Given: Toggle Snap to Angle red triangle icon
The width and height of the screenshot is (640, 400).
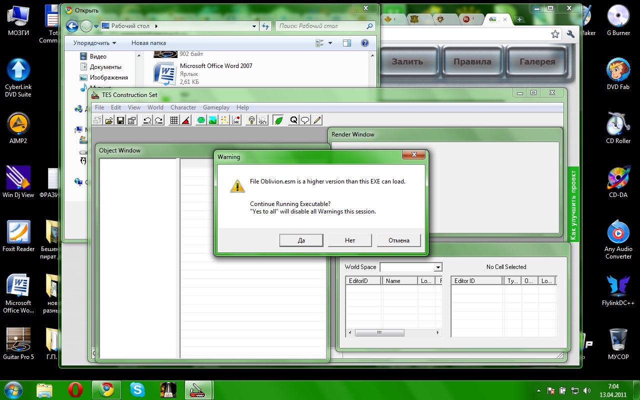Looking at the screenshot, I should coord(185,120).
